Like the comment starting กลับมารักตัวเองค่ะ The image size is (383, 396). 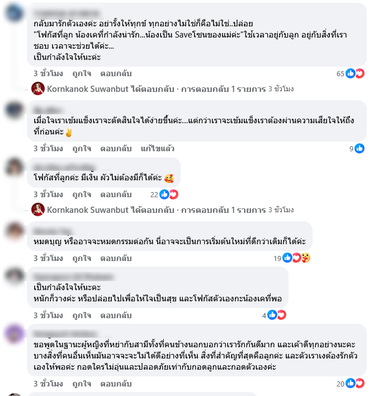point(82,73)
